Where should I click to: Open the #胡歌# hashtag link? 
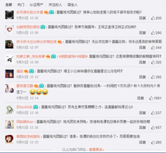point(82,56)
